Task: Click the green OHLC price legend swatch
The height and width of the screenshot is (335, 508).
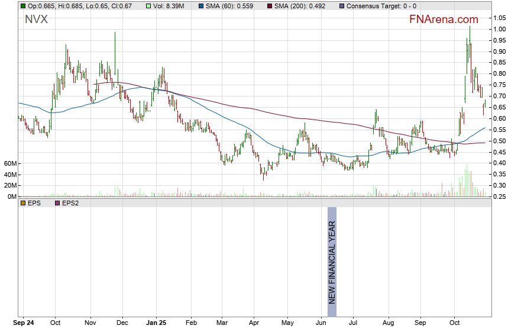Action: click(23, 6)
